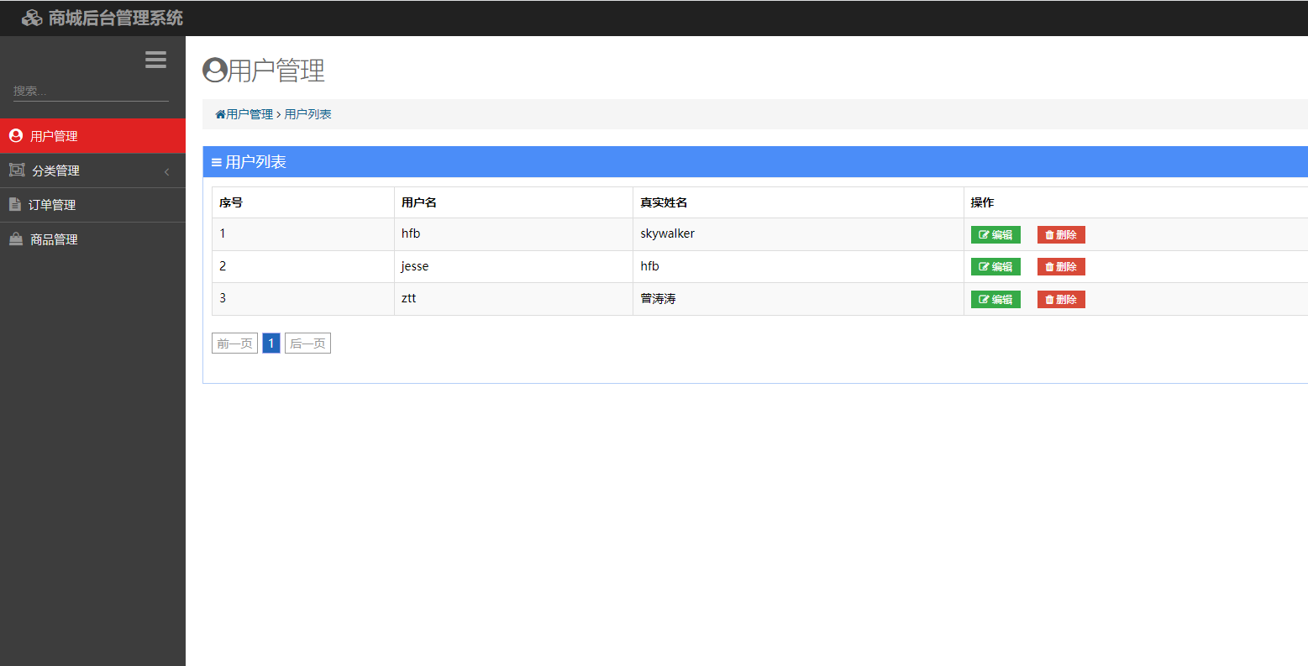This screenshot has height=666, width=1308.
Task: Click the user icon beside 用户管理 sidebar item
Action: (x=16, y=135)
